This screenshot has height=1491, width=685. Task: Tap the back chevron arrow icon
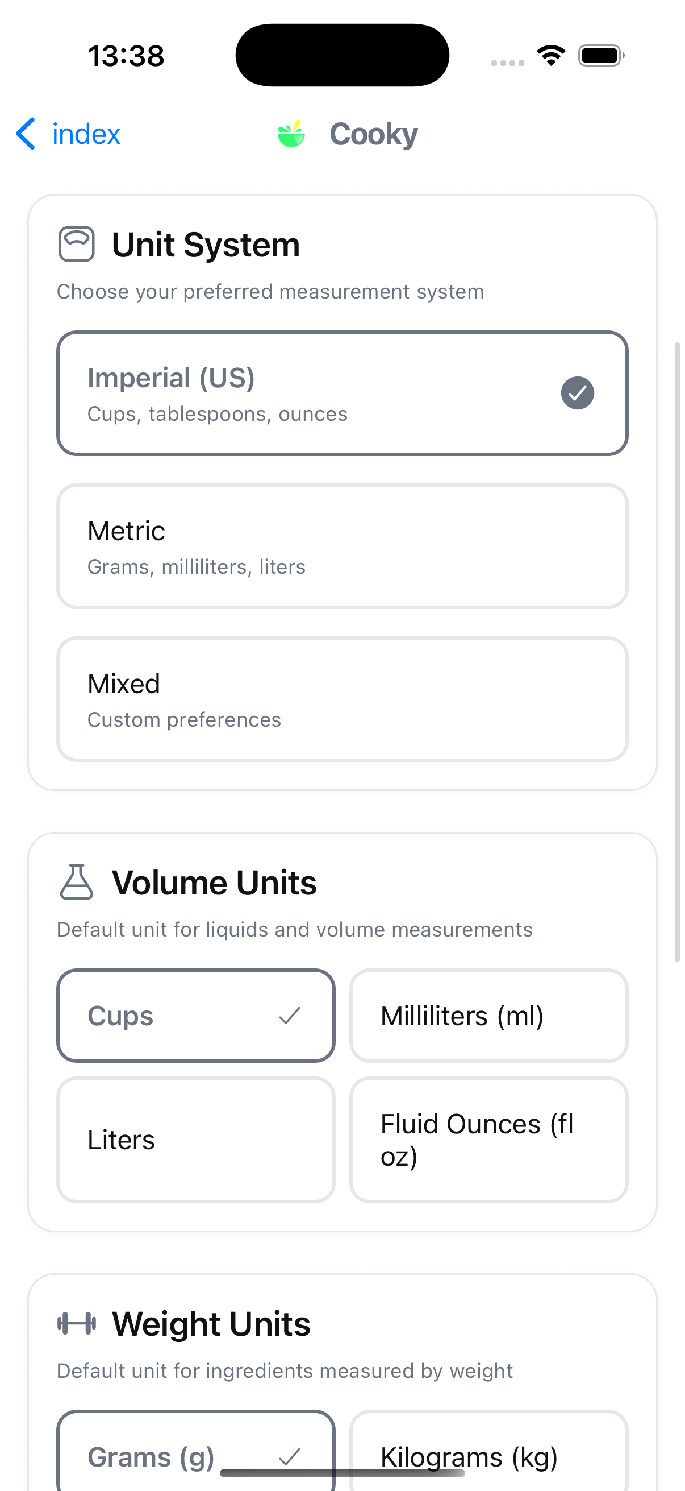[x=26, y=134]
